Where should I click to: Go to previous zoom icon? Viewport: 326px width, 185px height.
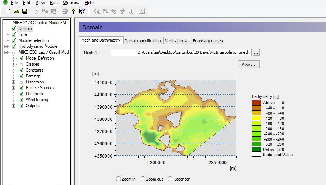pos(114,11)
